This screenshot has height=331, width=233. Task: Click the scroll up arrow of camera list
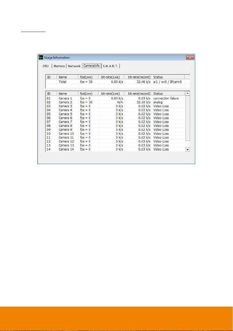point(188,93)
